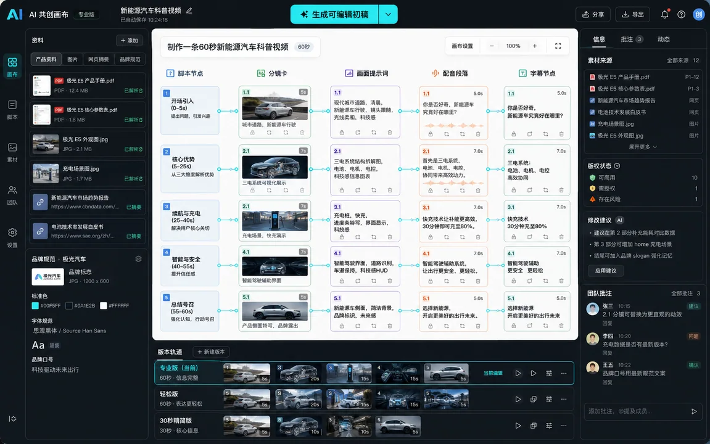Open the 素材 assets section in the sidebar
The width and height of the screenshot is (710, 444).
pos(12,152)
